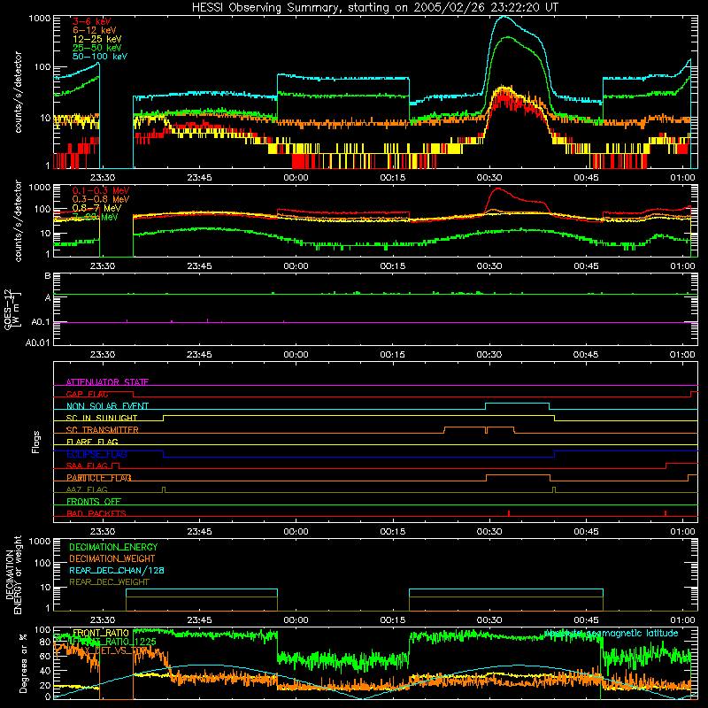Click 23:45 tick under the MeV panel

click(x=200, y=266)
